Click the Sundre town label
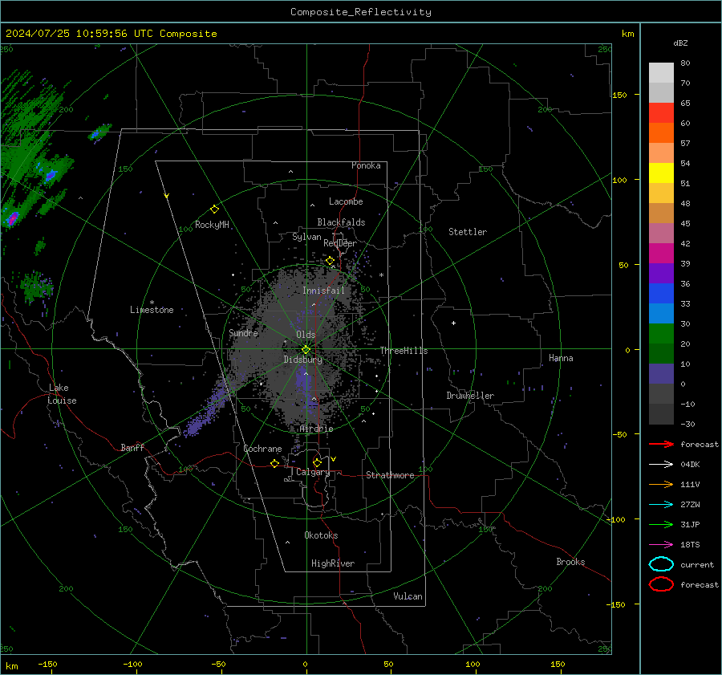Screen dimensions: 722x675 coord(243,332)
